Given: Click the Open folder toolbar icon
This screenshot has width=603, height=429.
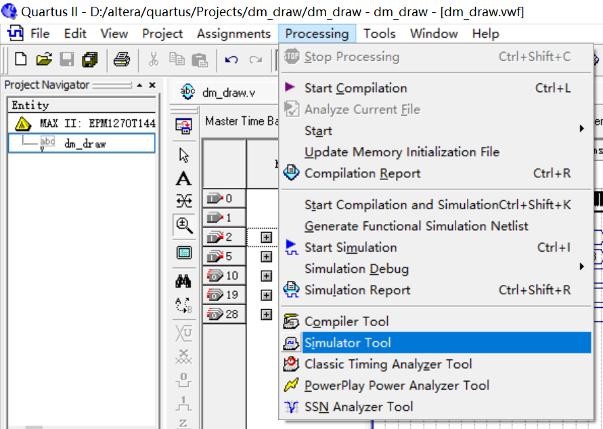Looking at the screenshot, I should coord(44,60).
